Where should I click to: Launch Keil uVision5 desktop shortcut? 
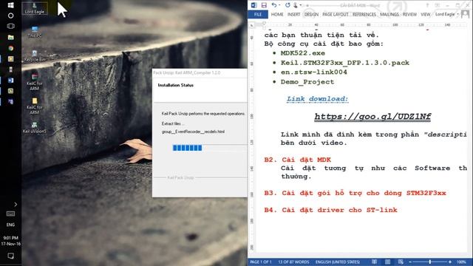(x=35, y=128)
